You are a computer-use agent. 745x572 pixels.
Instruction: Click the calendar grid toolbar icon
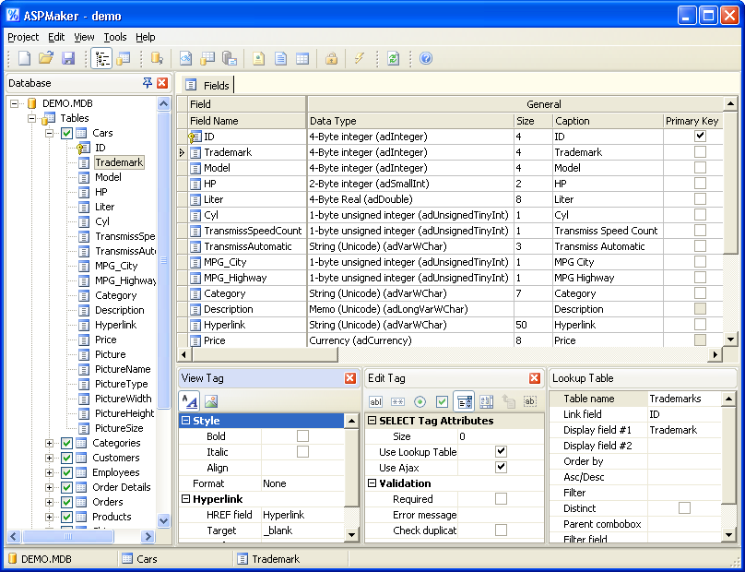[302, 58]
